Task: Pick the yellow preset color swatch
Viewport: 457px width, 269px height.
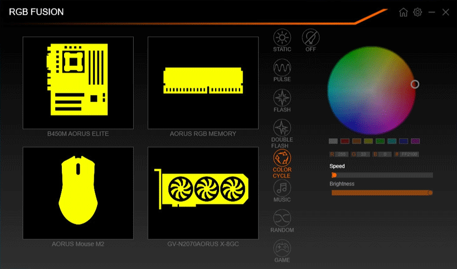Action: (368, 141)
